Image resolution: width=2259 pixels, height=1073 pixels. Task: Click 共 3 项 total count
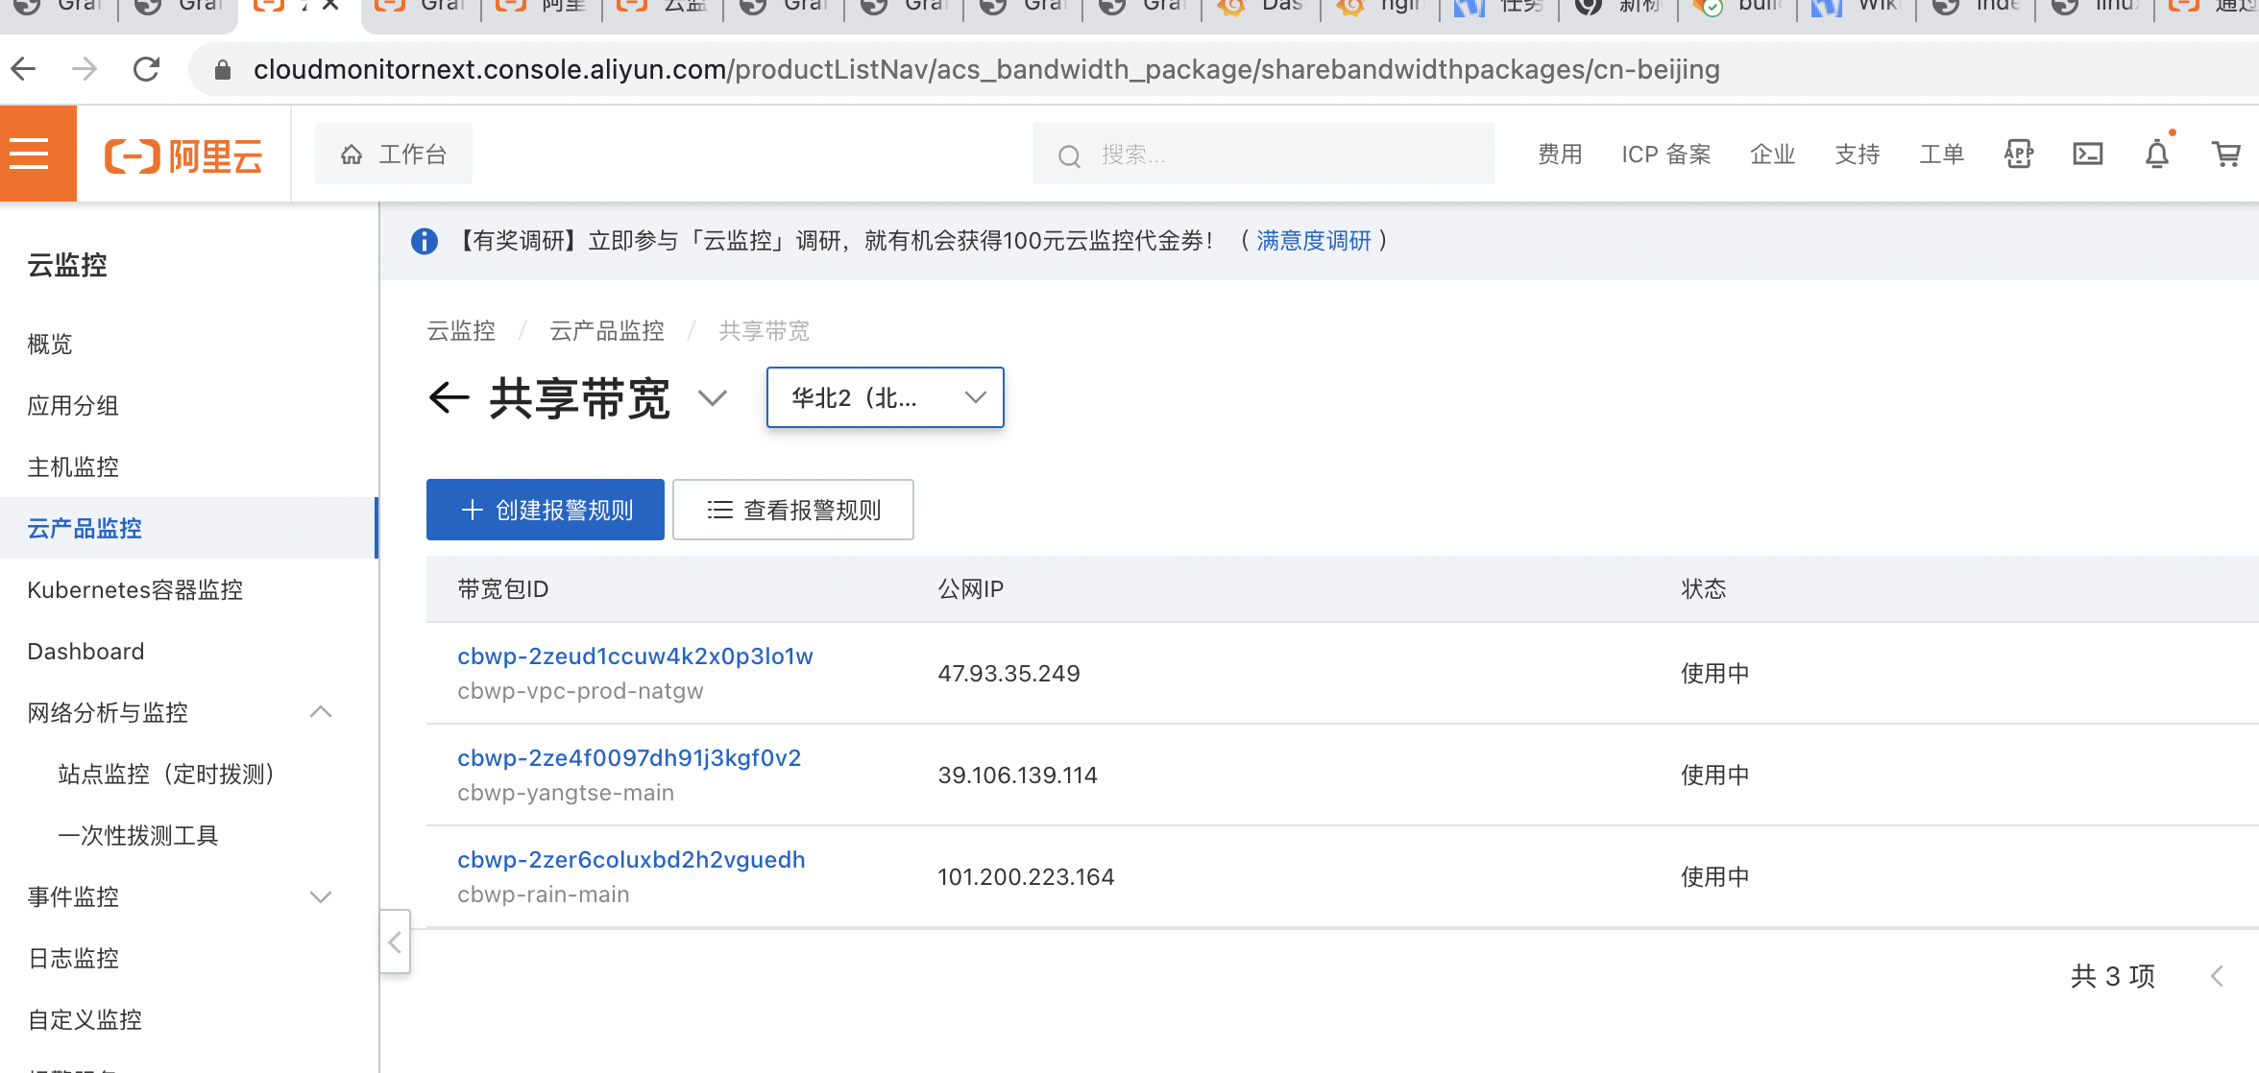click(x=2113, y=976)
